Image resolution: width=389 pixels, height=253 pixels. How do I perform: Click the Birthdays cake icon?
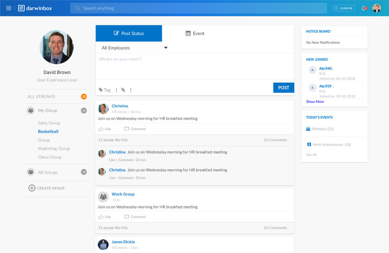click(x=308, y=129)
